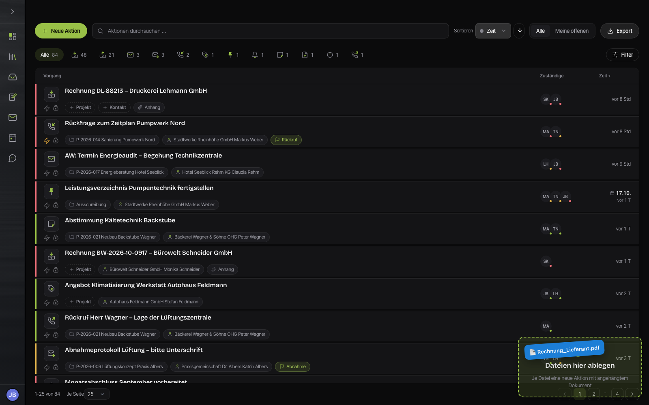Open the dashboard icon in sidebar
Screen dimensions: 649x405
tap(13, 36)
